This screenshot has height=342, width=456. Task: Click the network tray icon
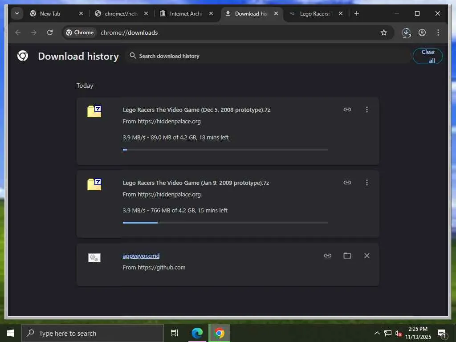point(388,333)
